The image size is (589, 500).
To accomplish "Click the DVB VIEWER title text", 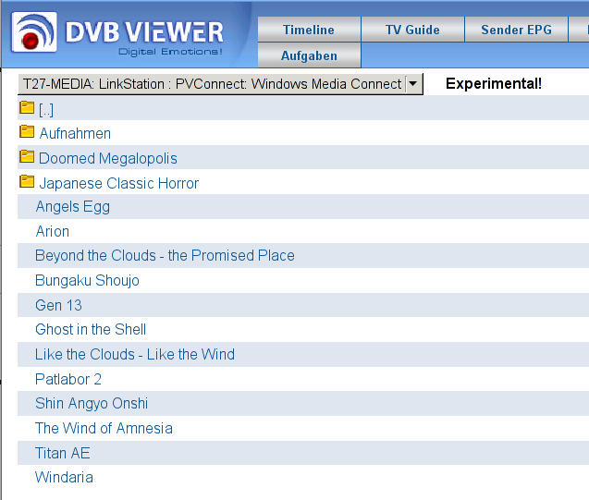I will pos(144,32).
